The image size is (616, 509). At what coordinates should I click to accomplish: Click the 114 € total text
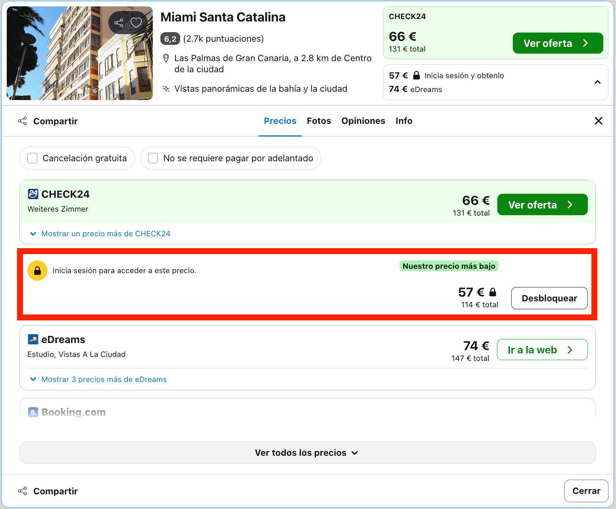coord(479,305)
